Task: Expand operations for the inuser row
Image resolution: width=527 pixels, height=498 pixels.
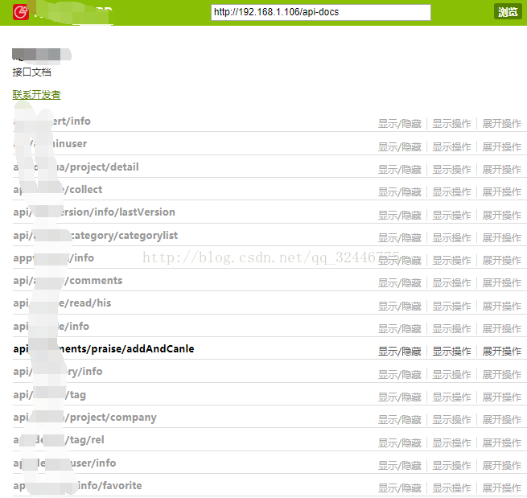Action: (502, 146)
